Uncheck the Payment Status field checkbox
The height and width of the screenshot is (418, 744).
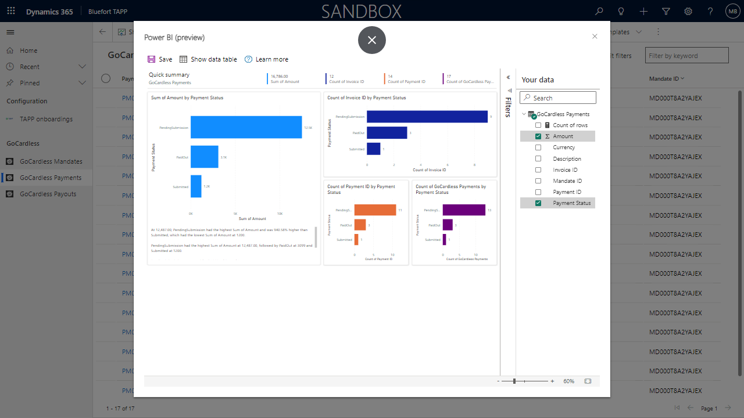pyautogui.click(x=538, y=203)
